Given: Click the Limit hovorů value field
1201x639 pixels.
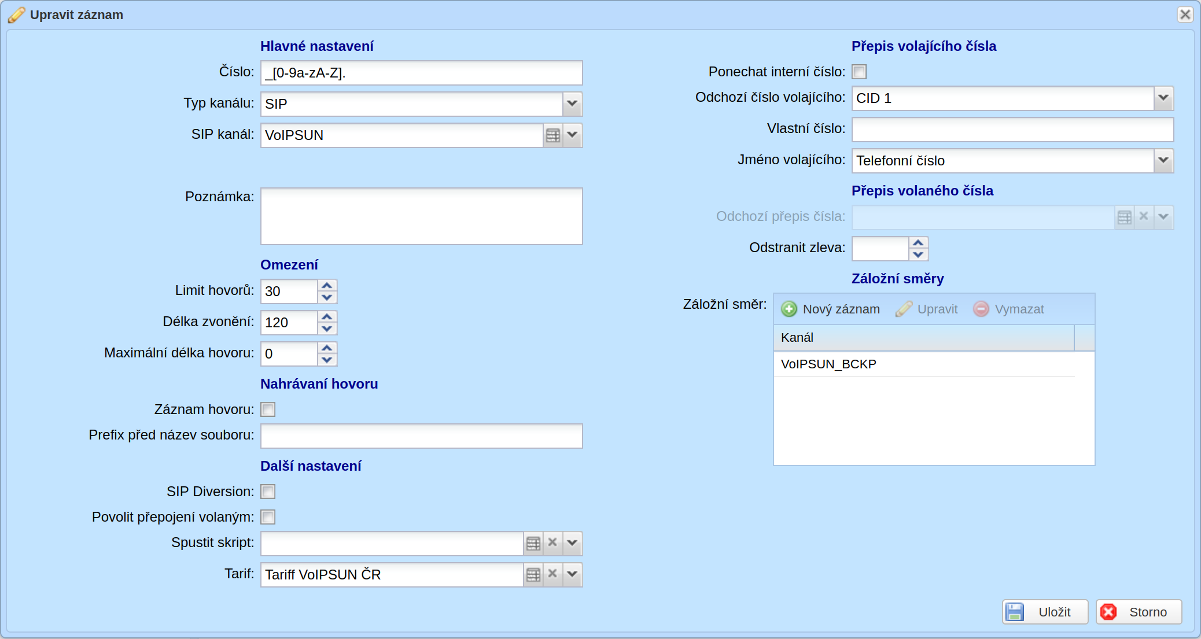Looking at the screenshot, I should (x=289, y=291).
